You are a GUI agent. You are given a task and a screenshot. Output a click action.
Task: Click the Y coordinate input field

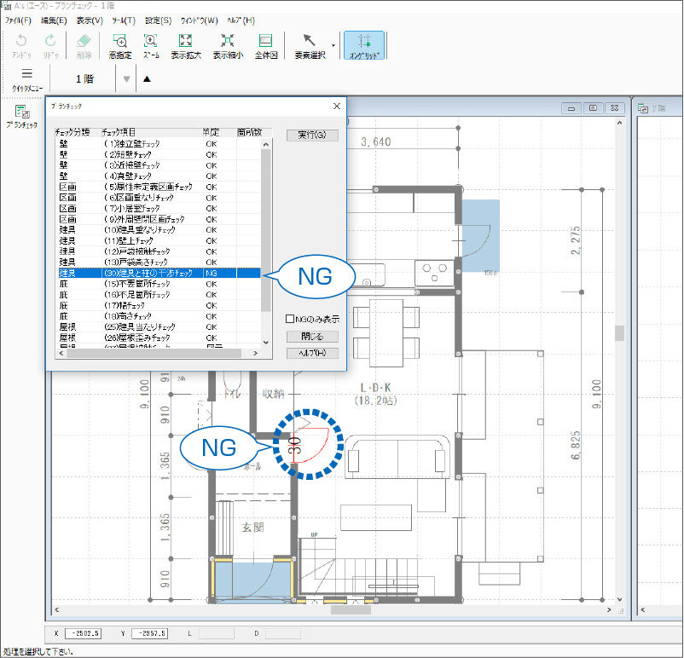pos(149,633)
